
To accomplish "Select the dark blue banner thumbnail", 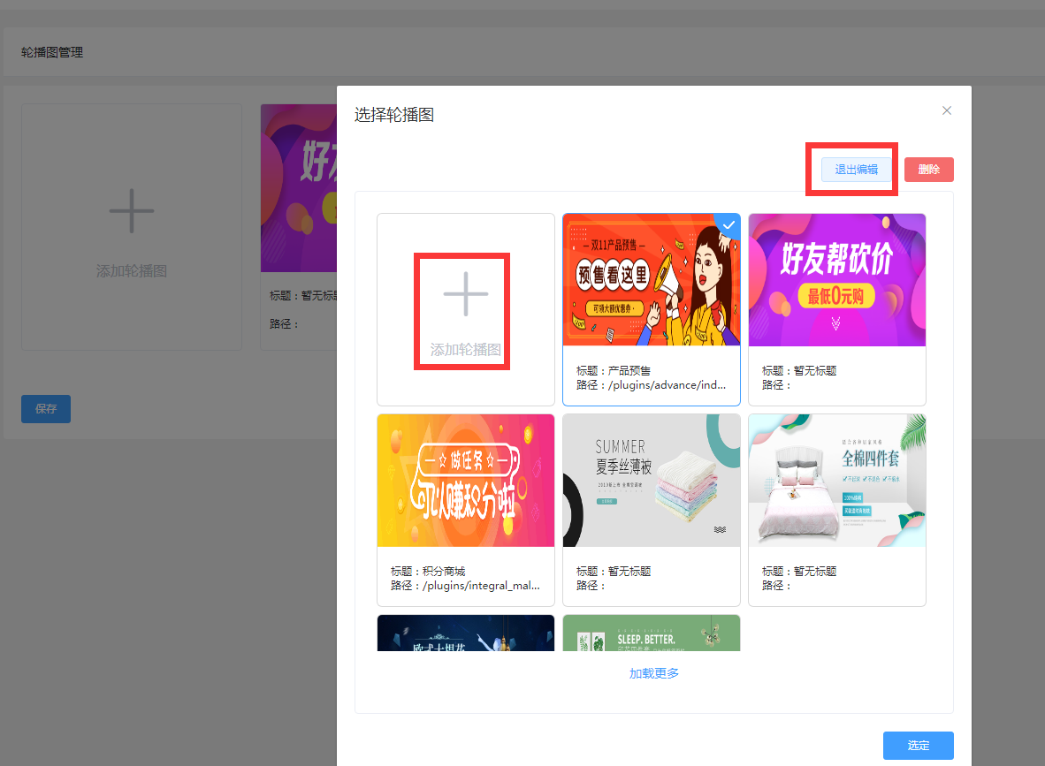I will 465,633.
